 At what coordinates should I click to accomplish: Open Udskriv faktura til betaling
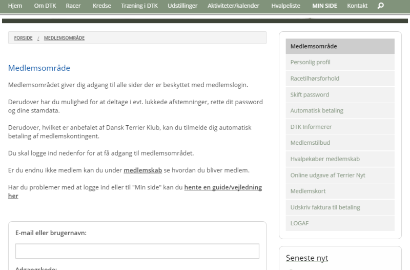click(340, 207)
